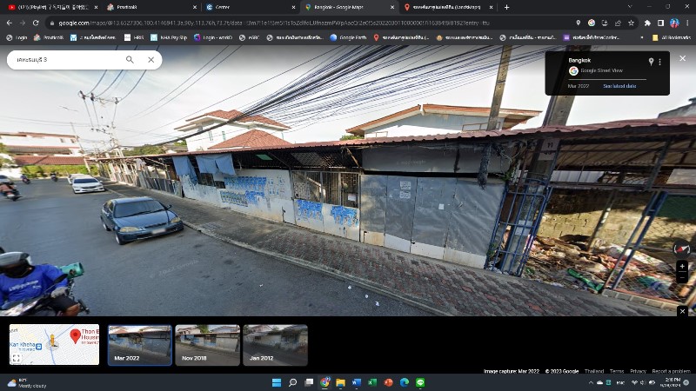Click 'Report a problem' link

(x=671, y=371)
